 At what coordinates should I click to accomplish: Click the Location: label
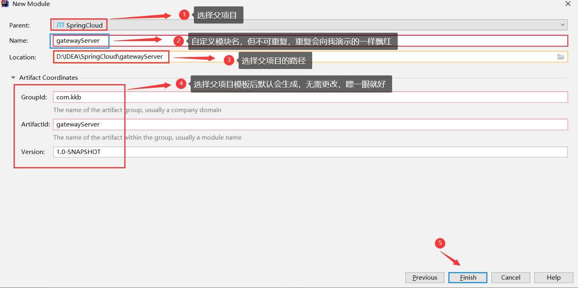pos(23,57)
